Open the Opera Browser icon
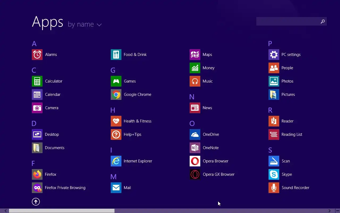 tap(195, 161)
